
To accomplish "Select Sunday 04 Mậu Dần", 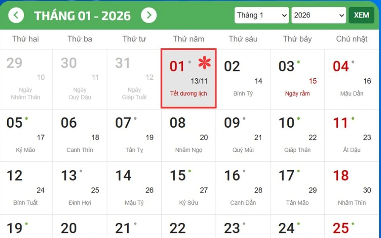I will (352, 79).
